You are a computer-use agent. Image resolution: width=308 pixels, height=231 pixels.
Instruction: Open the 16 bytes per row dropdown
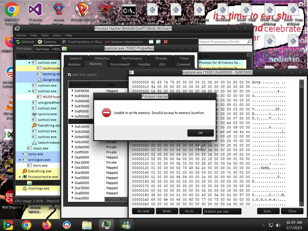222,211
